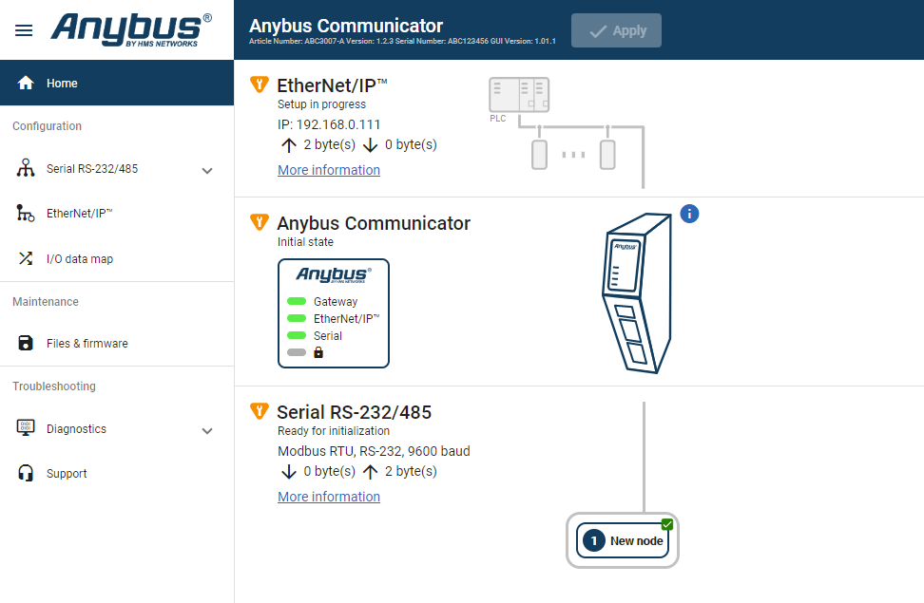
Task: Select the Support menu item
Action: 68,473
